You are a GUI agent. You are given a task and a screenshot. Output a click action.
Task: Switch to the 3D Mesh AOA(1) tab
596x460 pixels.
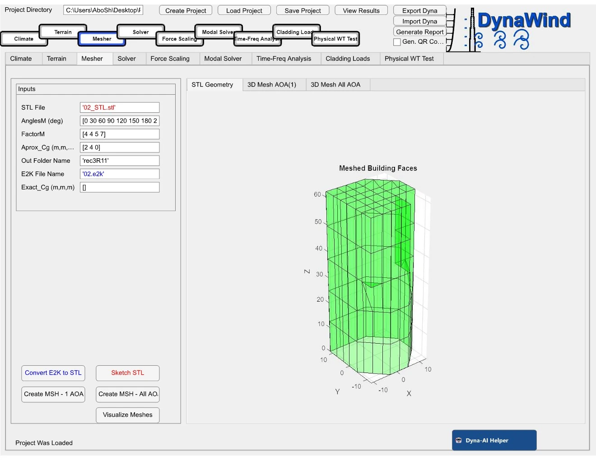[x=271, y=85]
